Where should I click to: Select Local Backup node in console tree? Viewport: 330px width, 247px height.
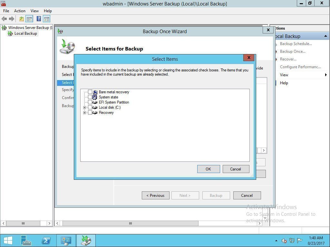coord(26,33)
